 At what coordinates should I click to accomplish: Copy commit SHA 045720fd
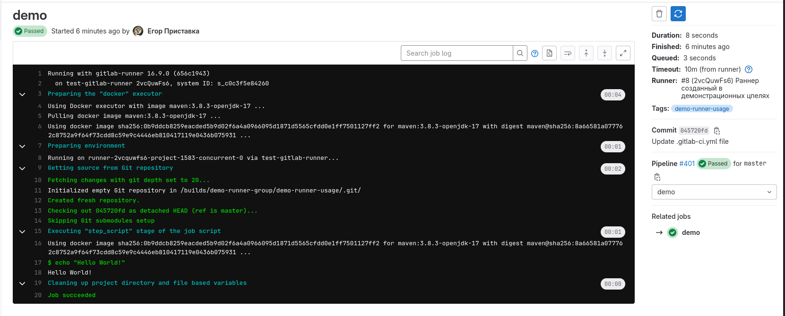pos(717,131)
